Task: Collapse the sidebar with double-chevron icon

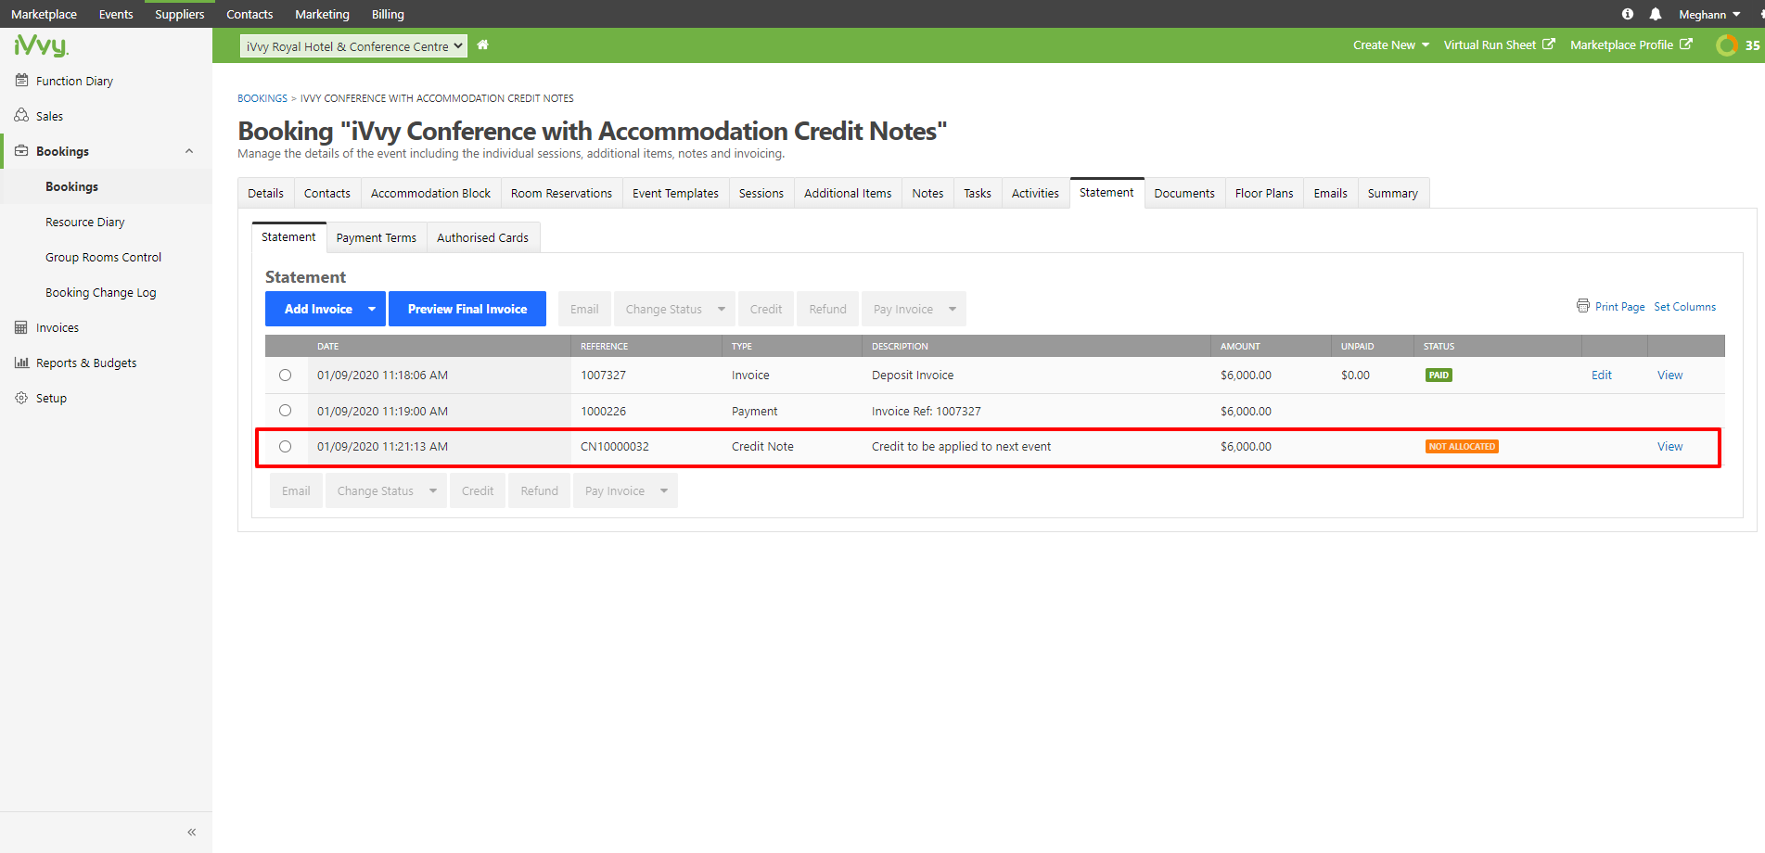Action: pyautogui.click(x=192, y=832)
